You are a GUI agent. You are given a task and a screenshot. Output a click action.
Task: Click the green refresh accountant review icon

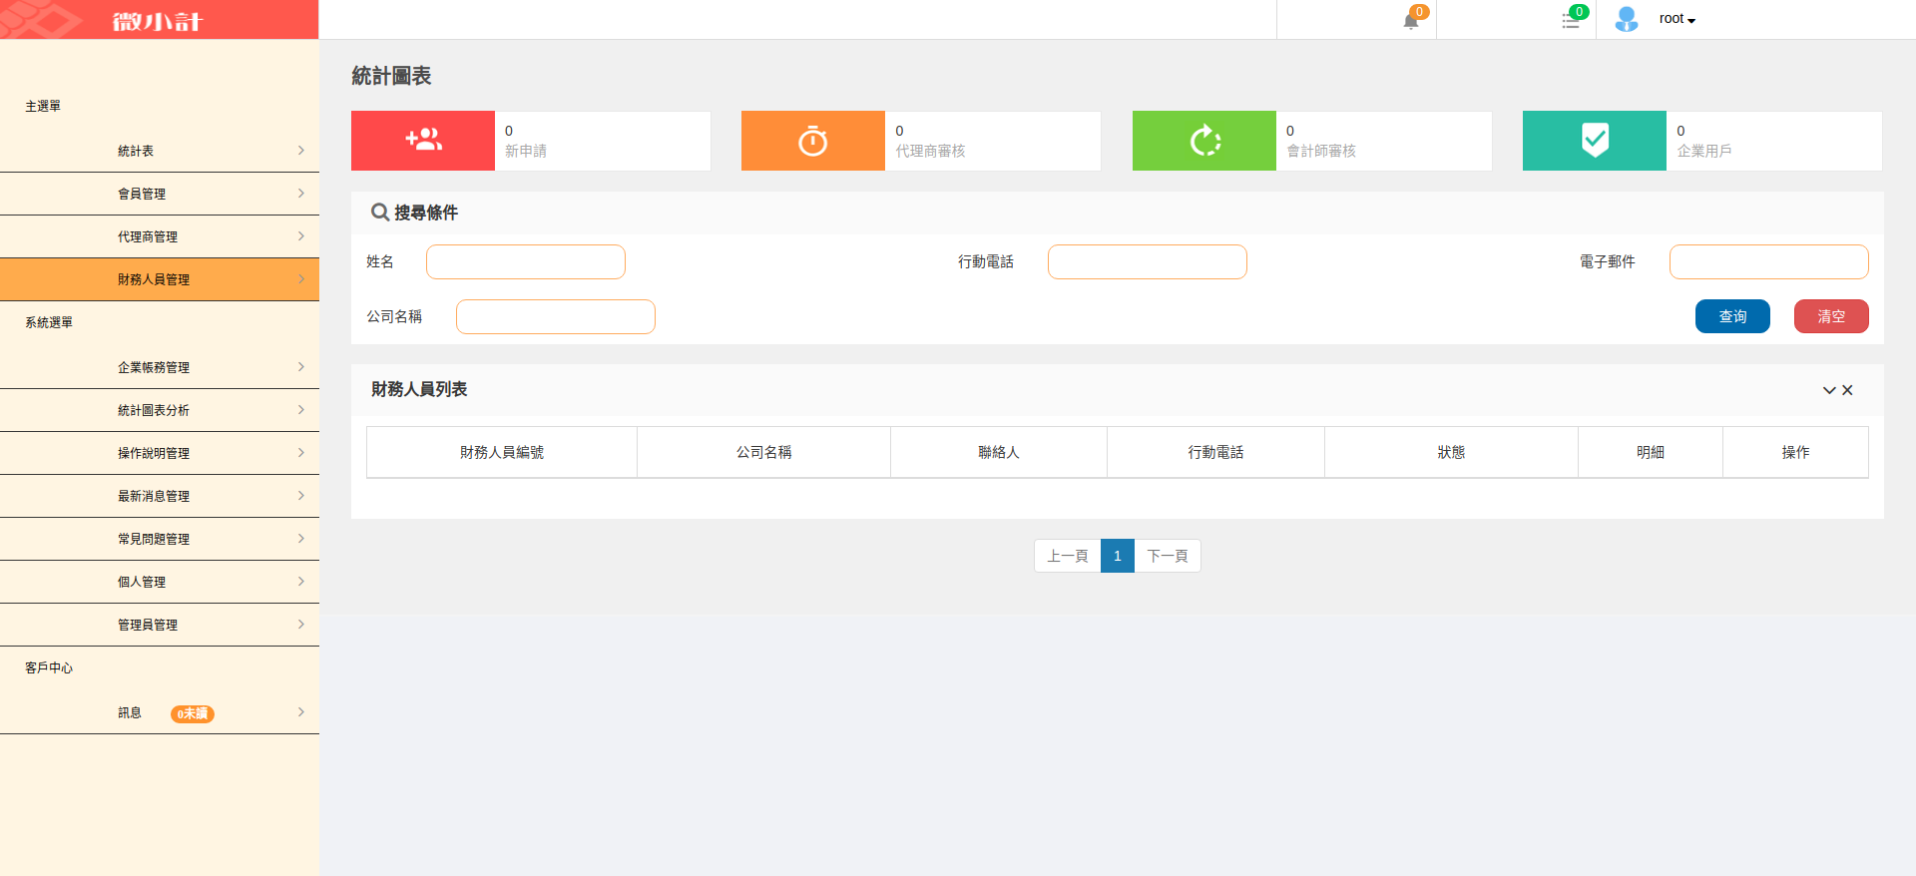point(1203,141)
